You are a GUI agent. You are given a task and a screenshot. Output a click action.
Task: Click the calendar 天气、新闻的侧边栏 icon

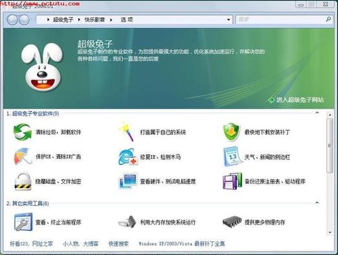coord(232,157)
